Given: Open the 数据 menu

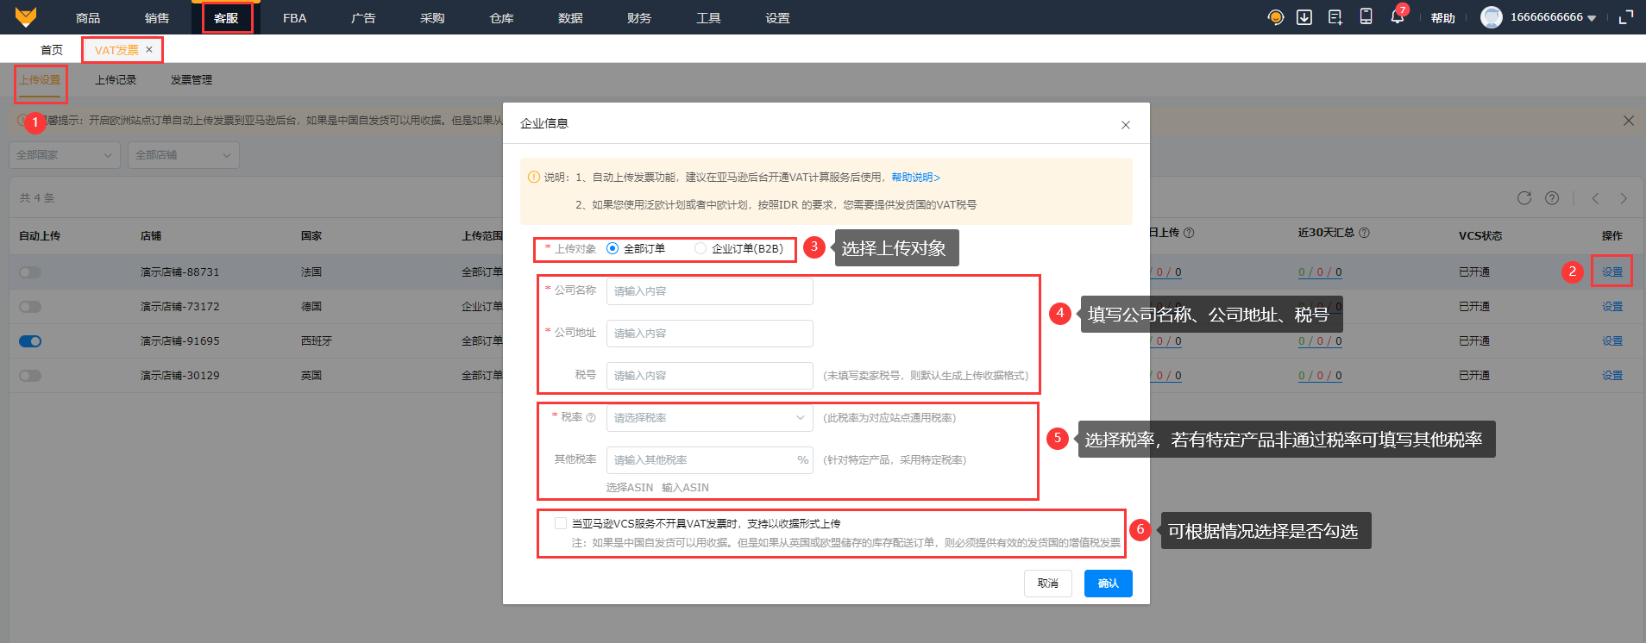Looking at the screenshot, I should [x=571, y=18].
